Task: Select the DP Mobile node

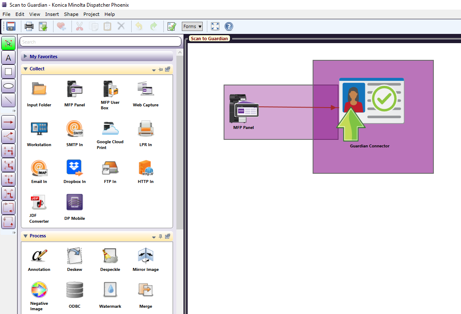Action: tap(75, 207)
